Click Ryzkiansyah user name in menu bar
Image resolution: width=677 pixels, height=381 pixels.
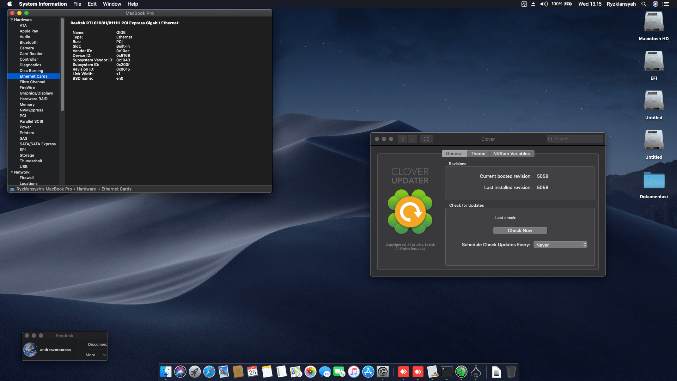coord(621,4)
